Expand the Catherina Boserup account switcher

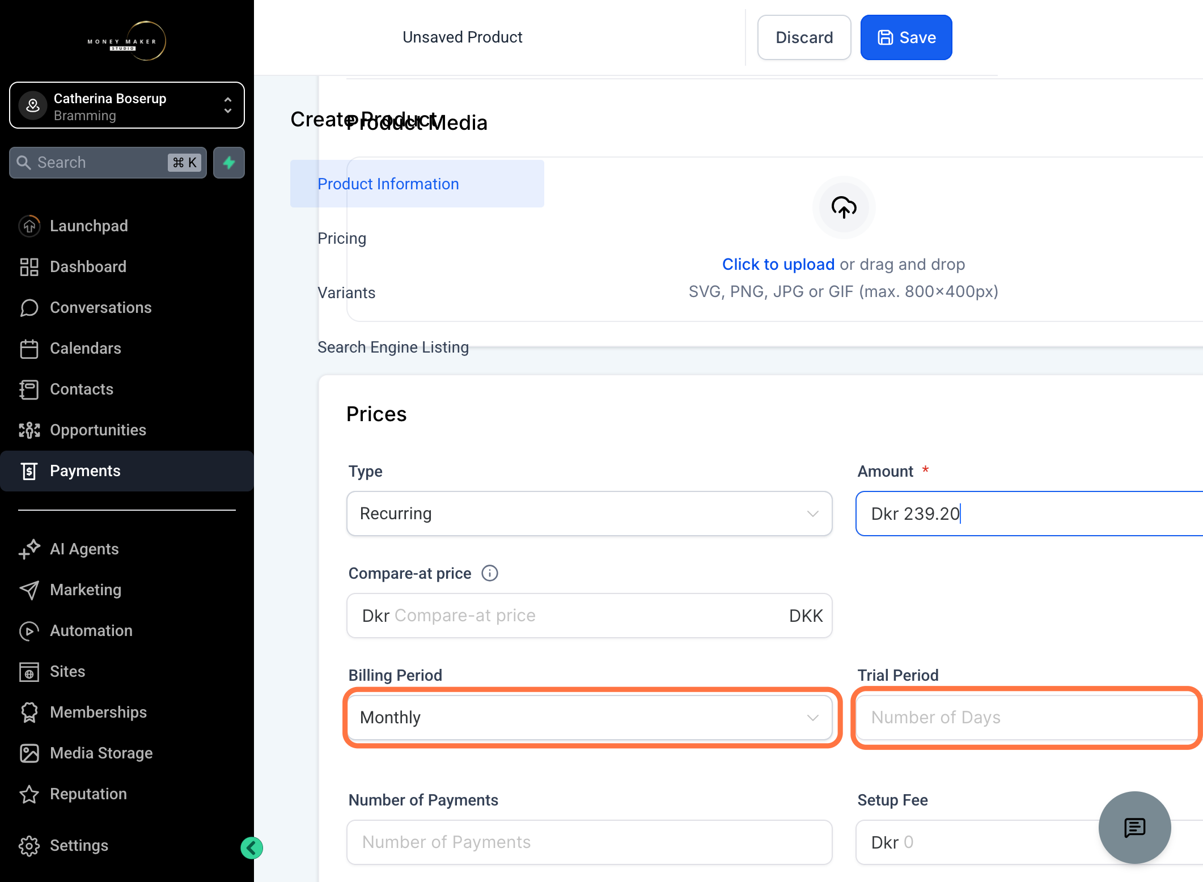point(127,105)
